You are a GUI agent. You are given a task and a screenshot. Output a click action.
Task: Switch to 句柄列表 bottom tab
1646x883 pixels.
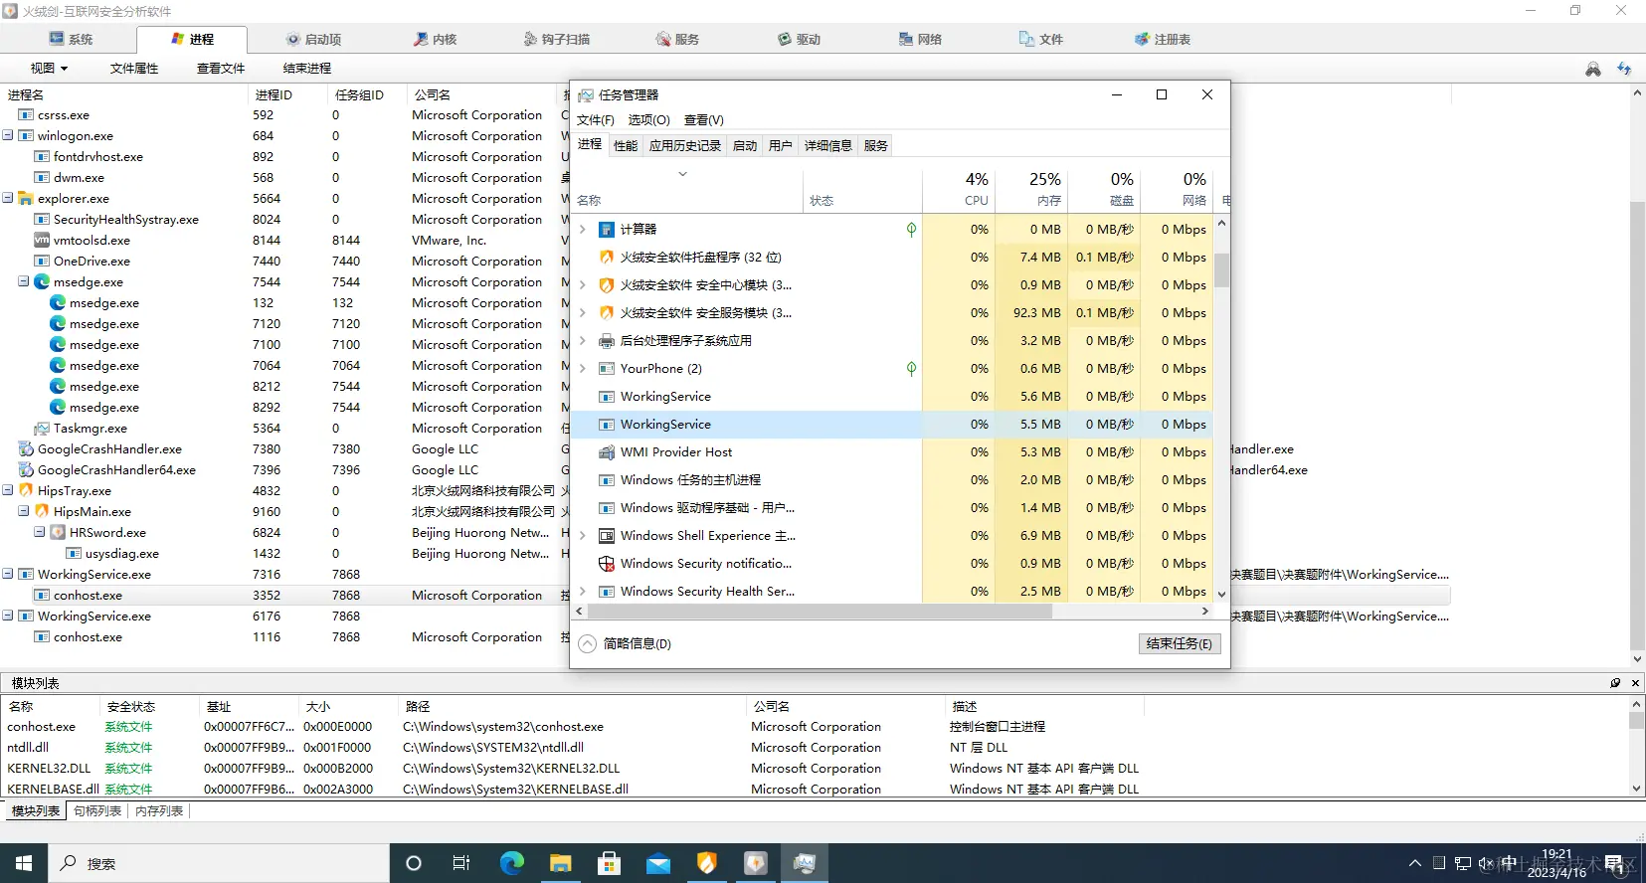coord(97,811)
